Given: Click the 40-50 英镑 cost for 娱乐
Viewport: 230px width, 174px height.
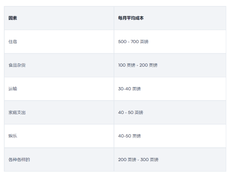Looking at the screenshot, I should [x=129, y=136].
